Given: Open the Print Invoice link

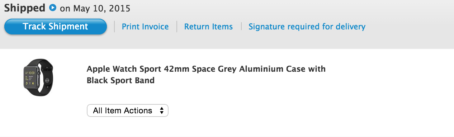Looking at the screenshot, I should [x=145, y=27].
